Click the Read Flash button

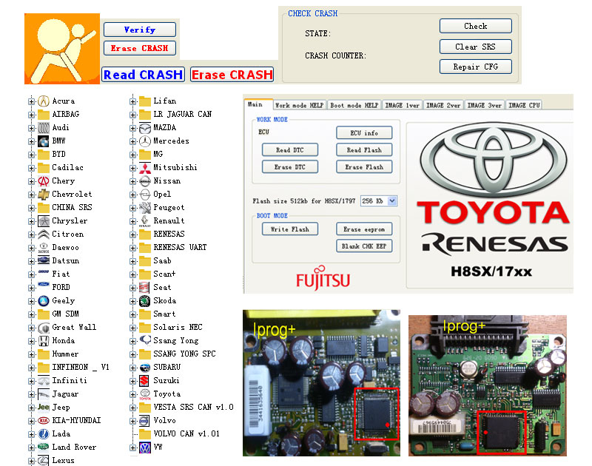(363, 150)
